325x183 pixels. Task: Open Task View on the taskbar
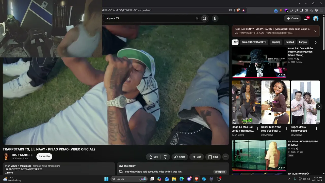click(x=152, y=179)
